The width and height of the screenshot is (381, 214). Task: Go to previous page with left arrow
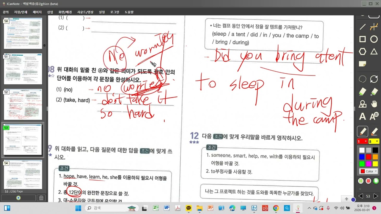(x=361, y=196)
